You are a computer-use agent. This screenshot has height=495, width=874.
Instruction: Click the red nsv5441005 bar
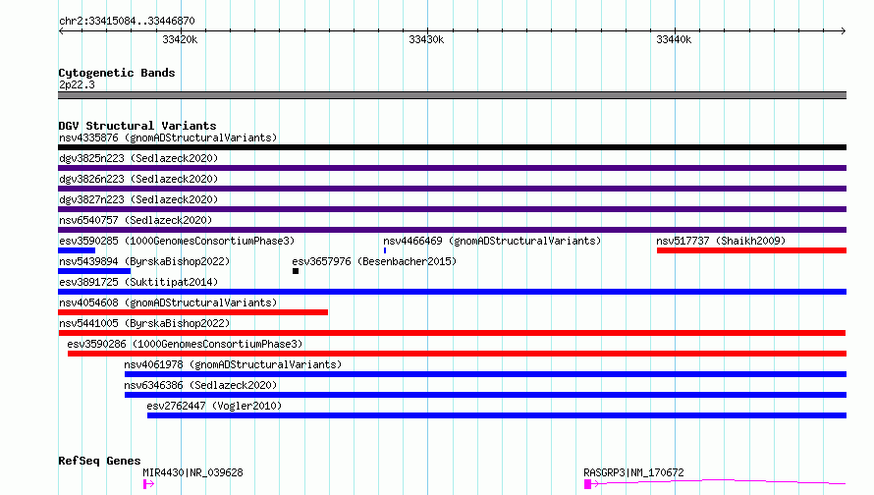point(452,333)
